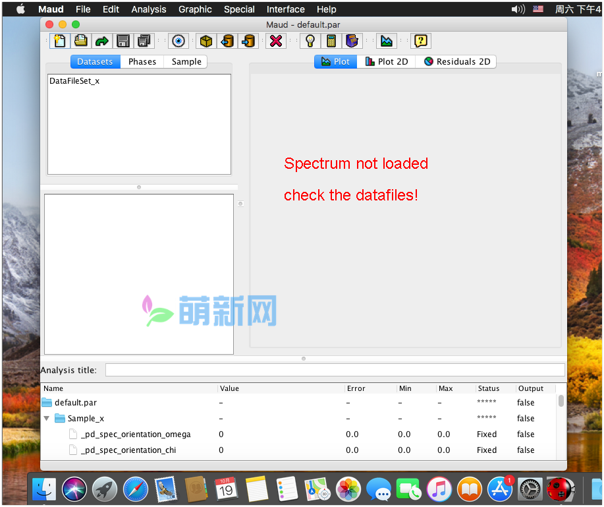Select the Sample_x folder row
The image size is (604, 507).
click(298, 418)
